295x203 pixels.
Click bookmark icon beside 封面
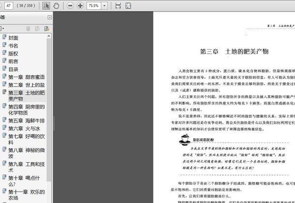(x=4, y=37)
